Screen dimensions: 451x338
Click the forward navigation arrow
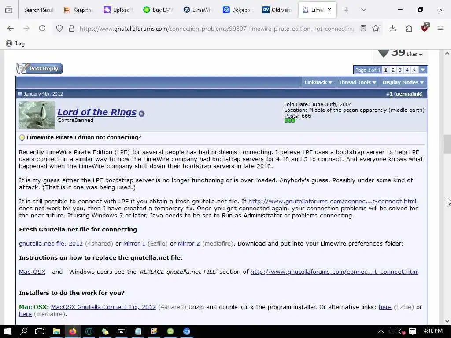pos(26,28)
